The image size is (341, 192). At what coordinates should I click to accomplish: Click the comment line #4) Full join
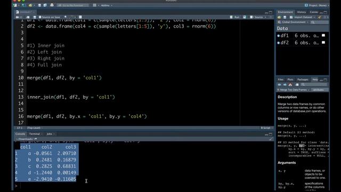tap(44, 65)
